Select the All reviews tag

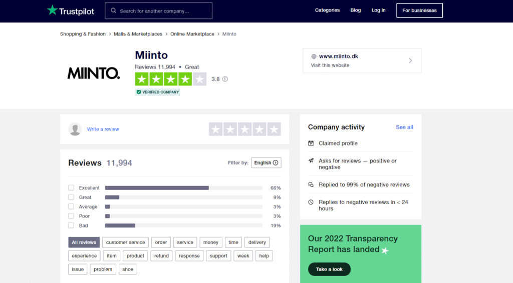pos(84,242)
